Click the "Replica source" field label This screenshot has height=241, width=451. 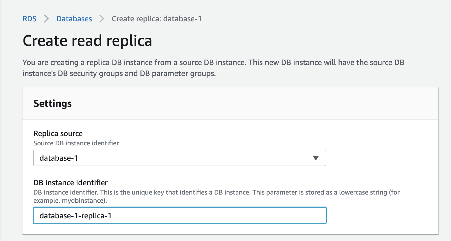(x=58, y=133)
